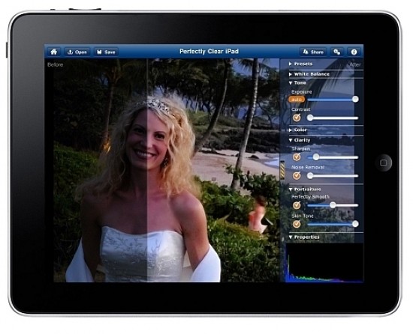Toggle the Noise Removal checkmark
Screen dimensions: 413x334
click(297, 175)
